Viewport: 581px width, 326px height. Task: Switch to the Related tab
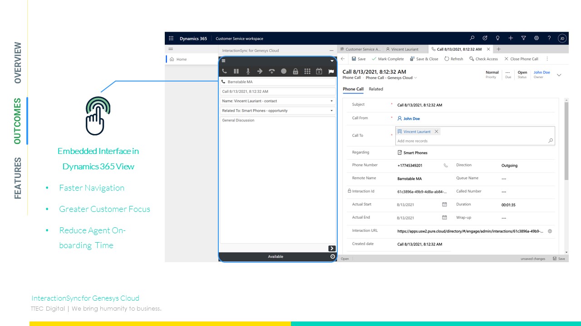click(x=376, y=89)
